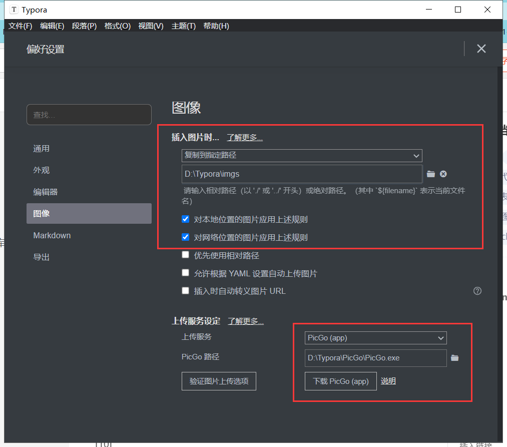Open the 视图(V) menu
The width and height of the screenshot is (507, 447).
click(151, 26)
